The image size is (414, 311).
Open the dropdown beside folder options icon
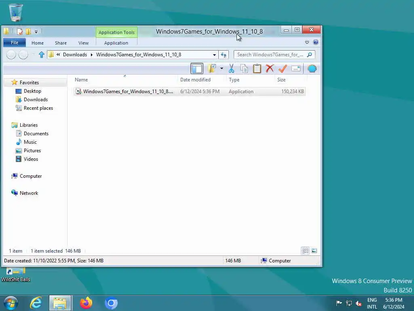(222, 68)
